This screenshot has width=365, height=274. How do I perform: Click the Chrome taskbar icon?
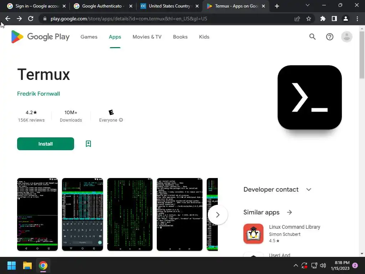pyautogui.click(x=43, y=265)
